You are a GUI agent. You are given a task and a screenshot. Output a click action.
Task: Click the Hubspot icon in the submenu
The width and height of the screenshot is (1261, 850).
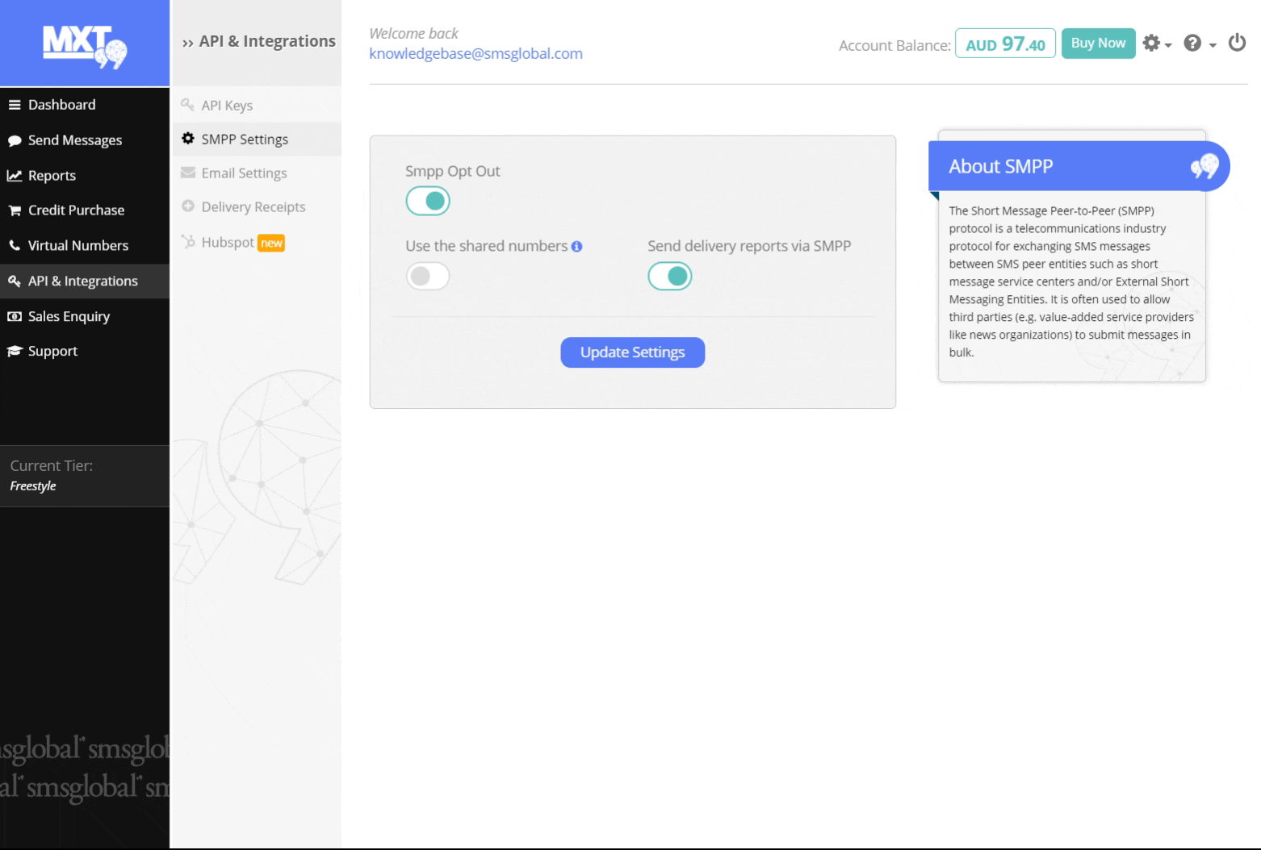point(188,242)
